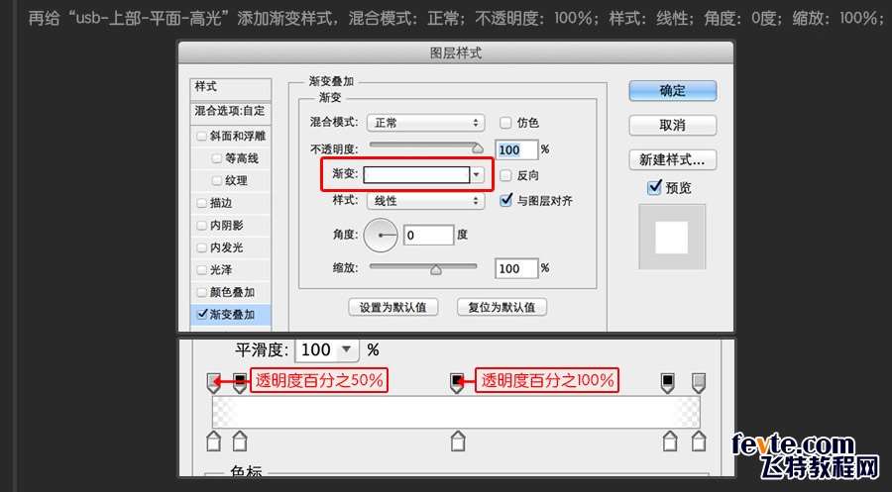The image size is (892, 492).
Task: Click the 平滑度 value field
Action: [316, 350]
